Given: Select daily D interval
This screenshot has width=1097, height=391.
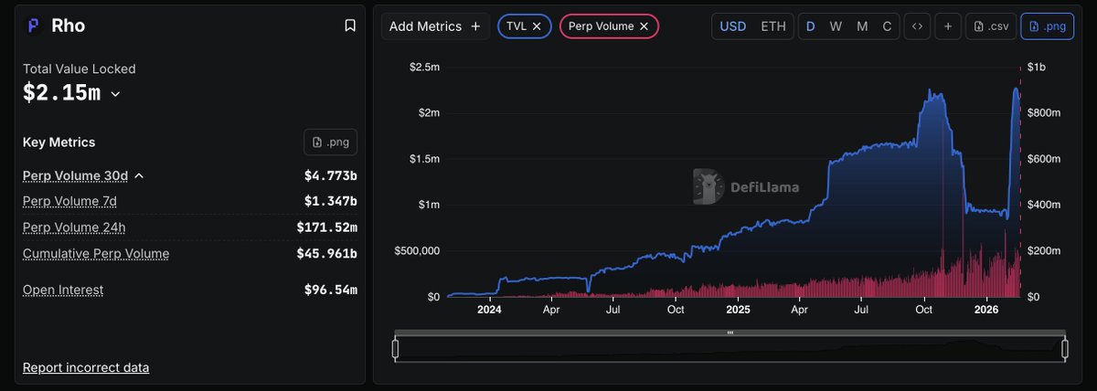Looking at the screenshot, I should pos(810,26).
